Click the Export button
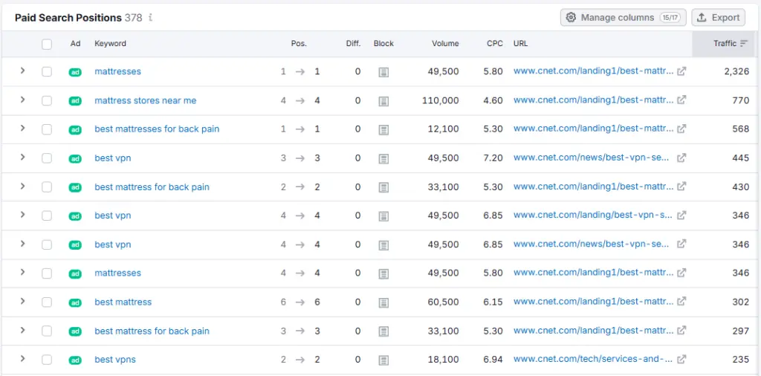The image size is (761, 376). [x=719, y=17]
